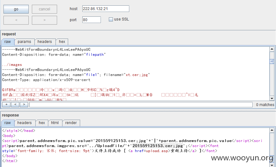Image resolution: width=276 pixels, height=167 pixels.
Task: Open the response headers tab
Action: (x=25, y=123)
